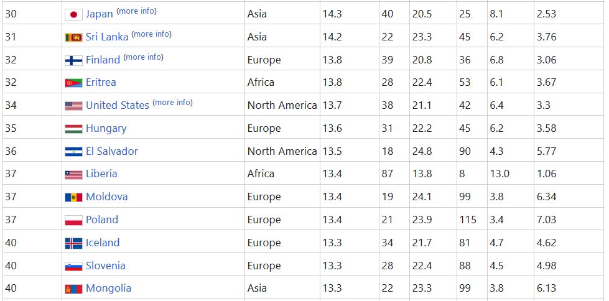Image resolution: width=609 pixels, height=301 pixels.
Task: Open the El Salvador country link
Action: pos(112,152)
